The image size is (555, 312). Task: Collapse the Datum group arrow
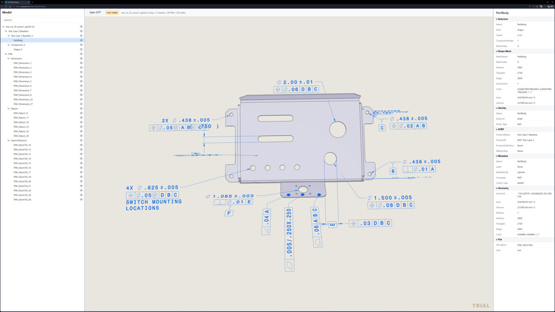coord(9,109)
